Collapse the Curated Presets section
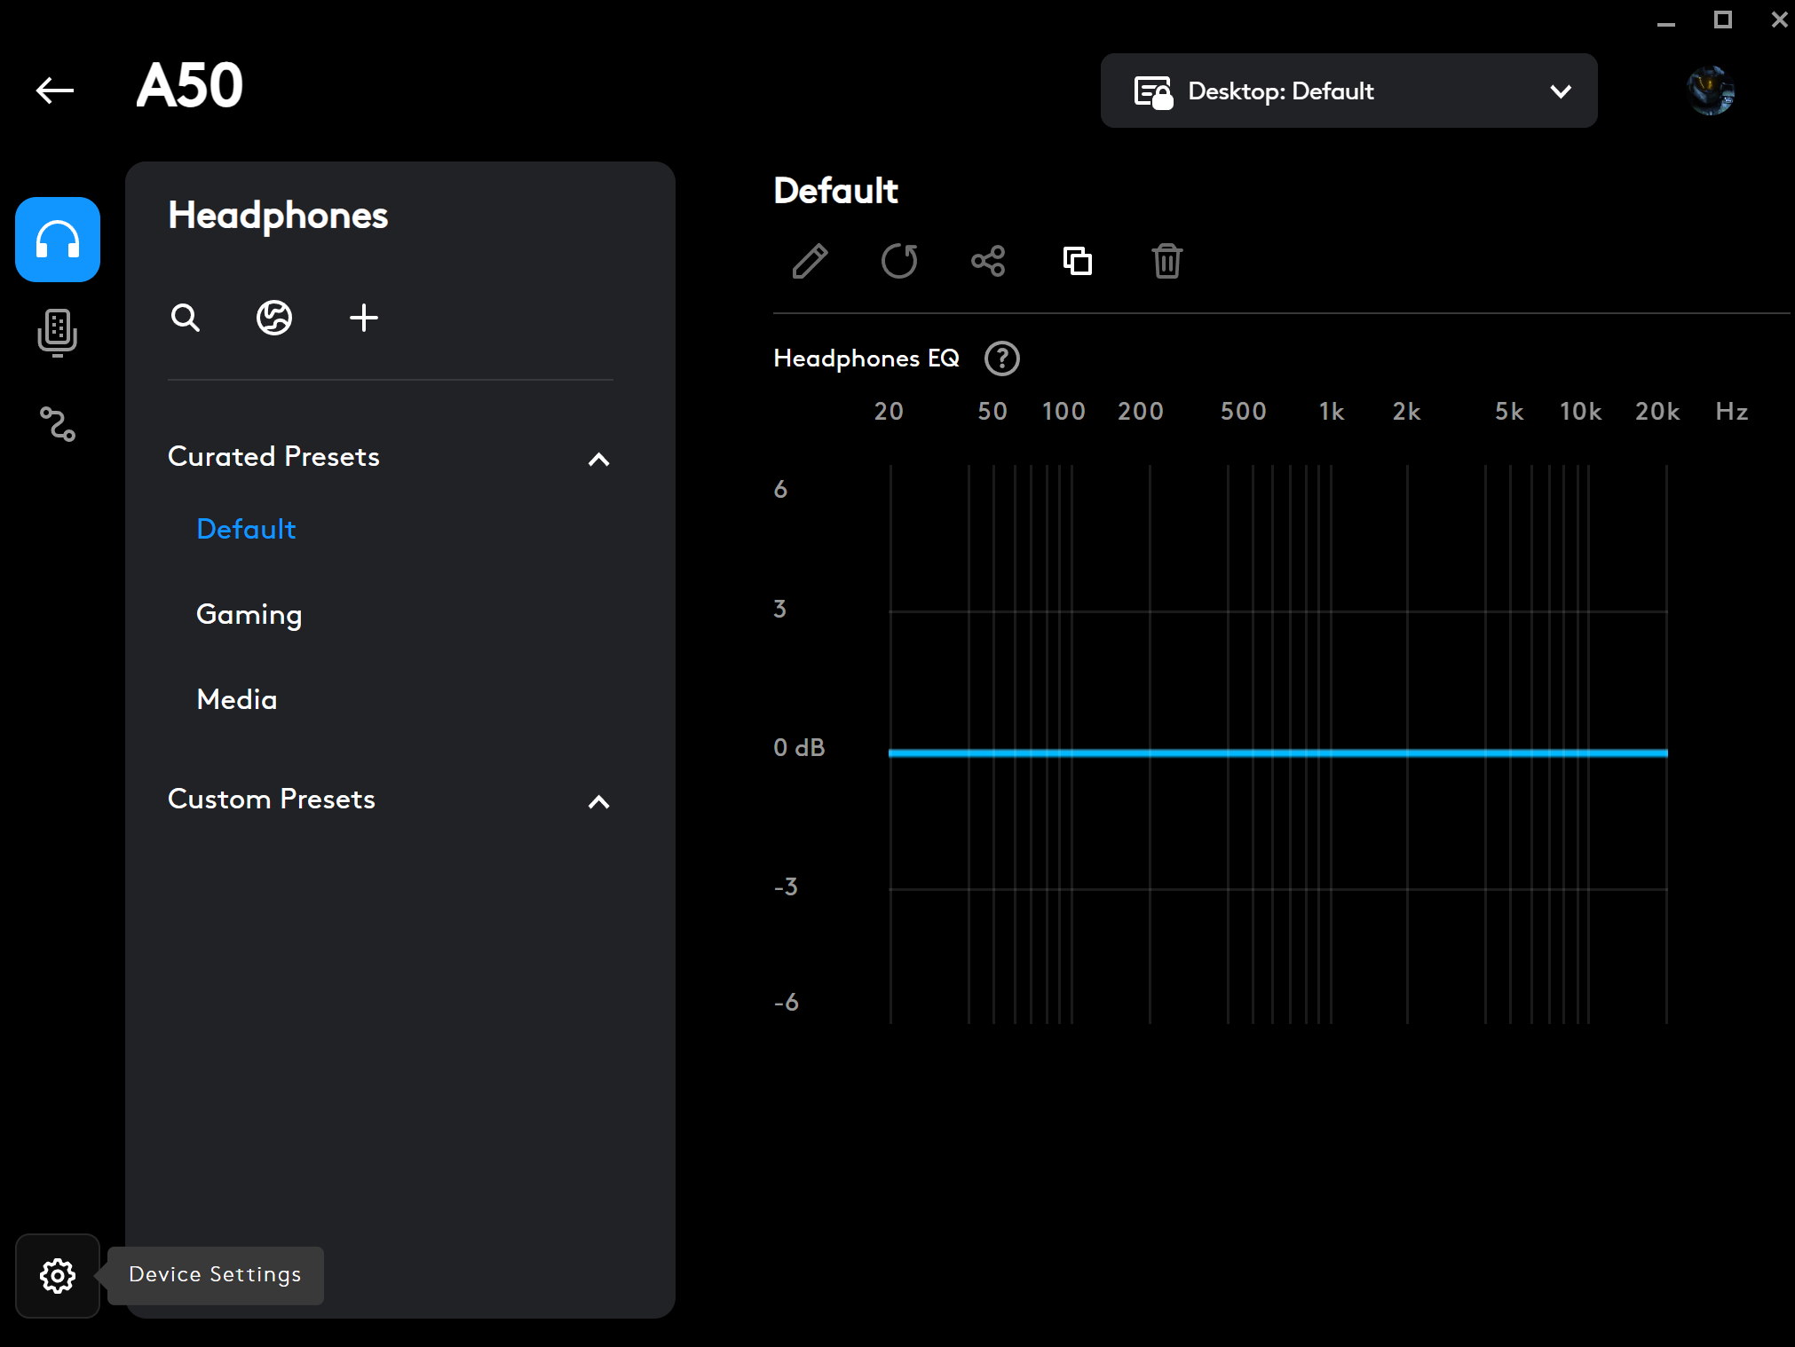This screenshot has height=1347, width=1795. click(x=599, y=459)
